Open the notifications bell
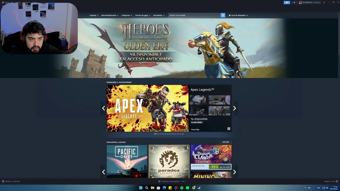The image size is (340, 191). click(x=294, y=2)
